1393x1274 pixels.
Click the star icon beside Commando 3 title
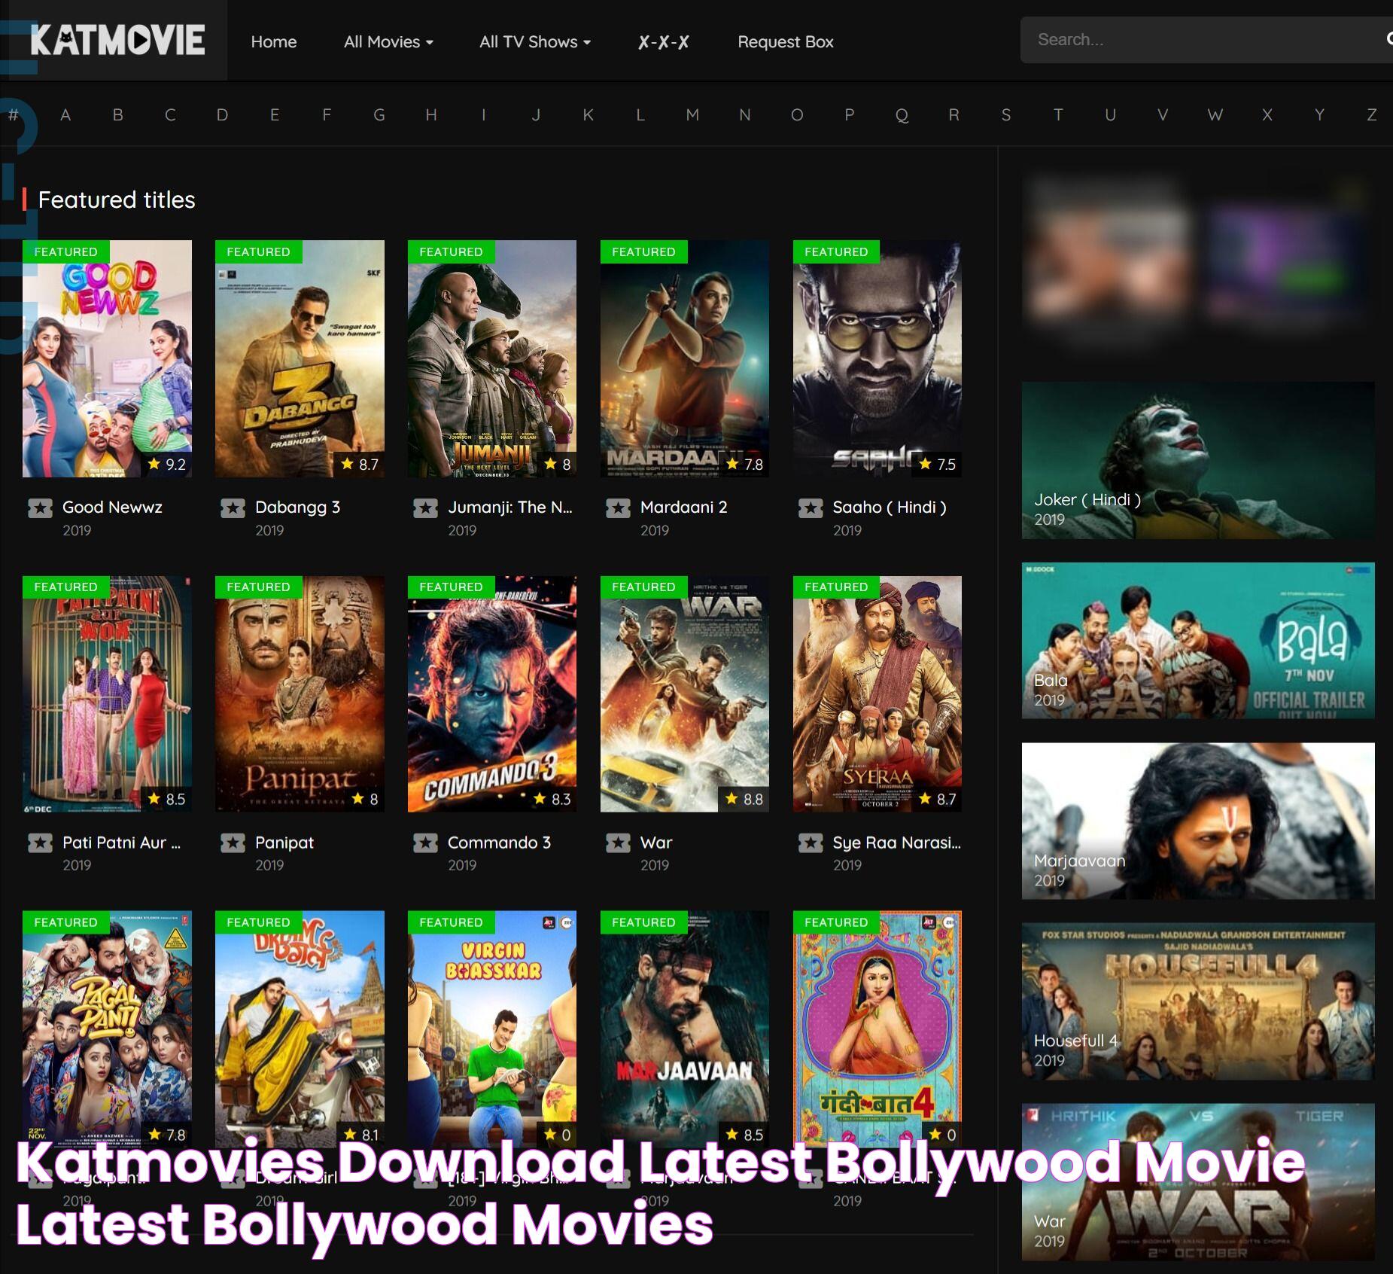(x=425, y=843)
